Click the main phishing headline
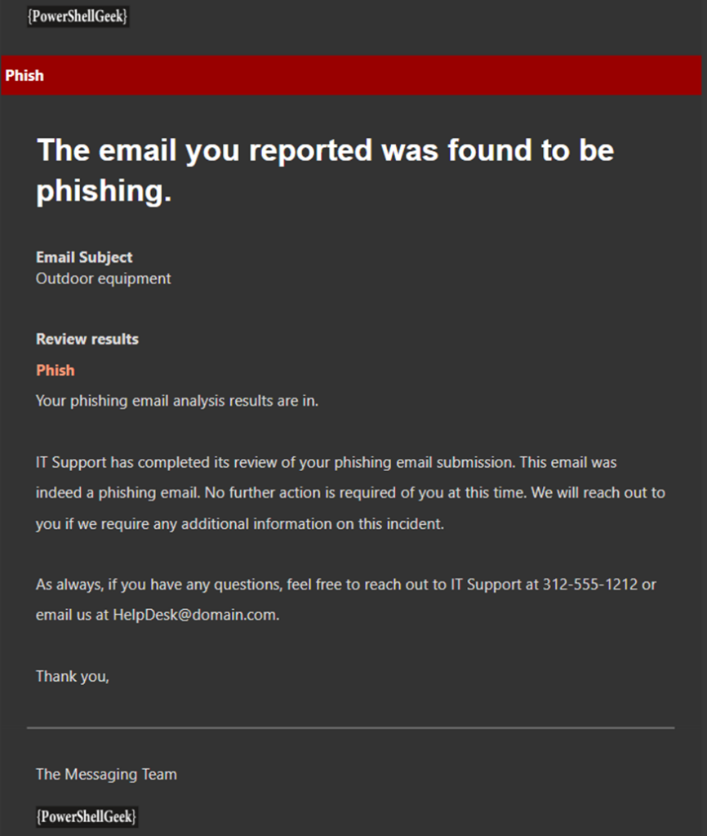707x836 pixels. pos(325,170)
